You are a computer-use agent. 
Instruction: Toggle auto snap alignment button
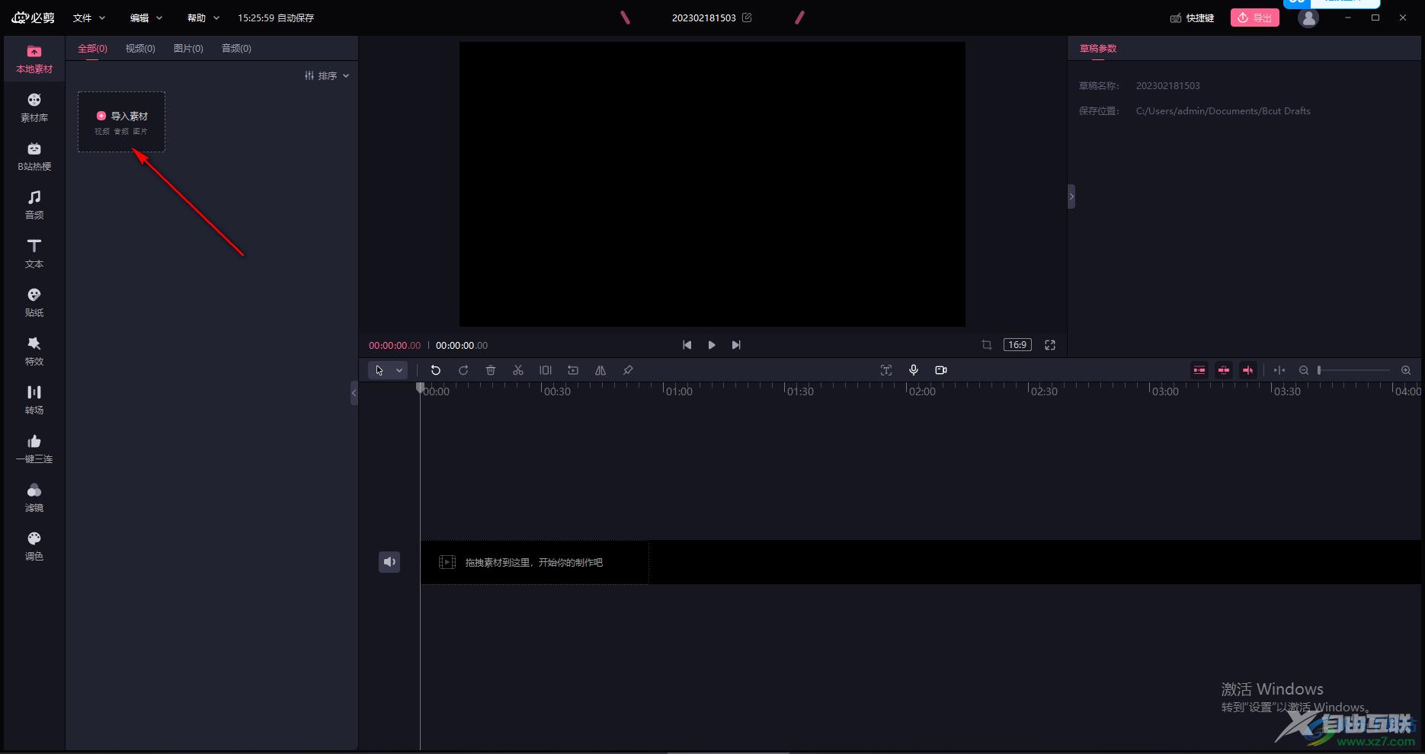(1224, 370)
